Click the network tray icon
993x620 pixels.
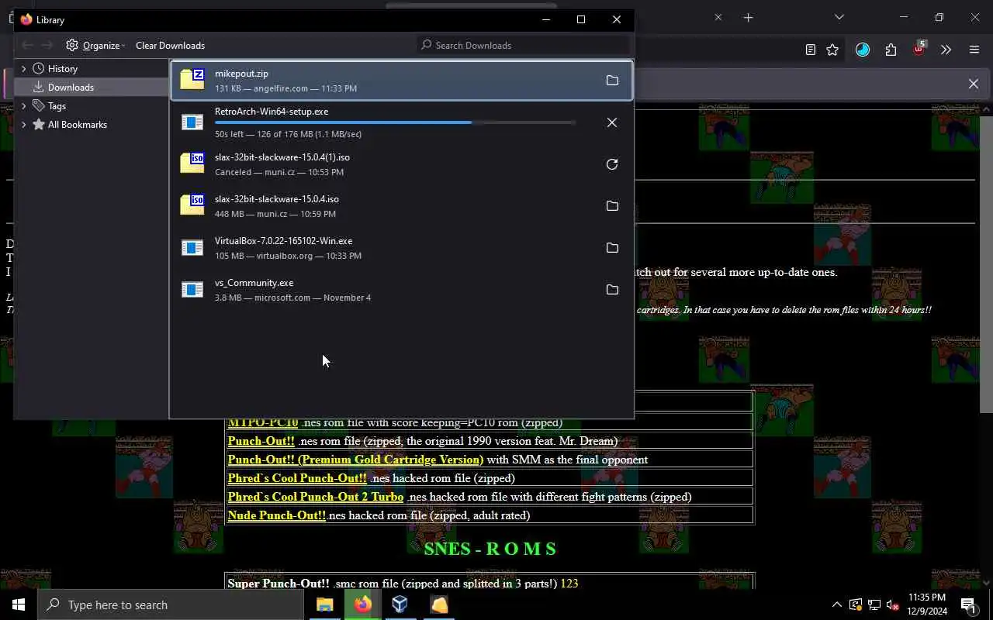874,604
